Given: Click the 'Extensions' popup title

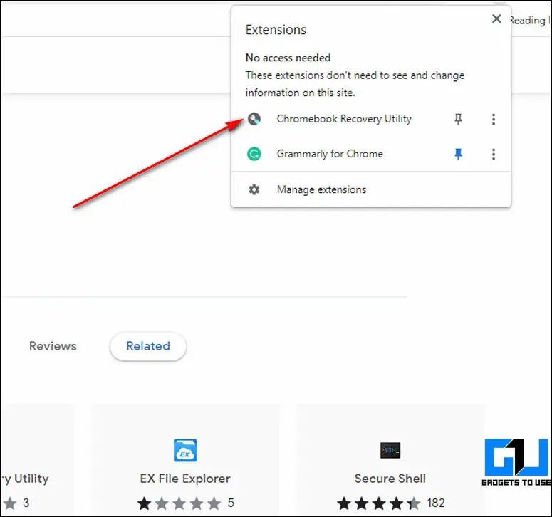Looking at the screenshot, I should point(276,30).
